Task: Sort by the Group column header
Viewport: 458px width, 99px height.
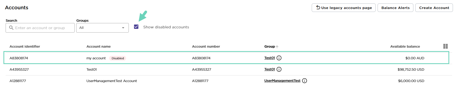Action: [x=269, y=46]
